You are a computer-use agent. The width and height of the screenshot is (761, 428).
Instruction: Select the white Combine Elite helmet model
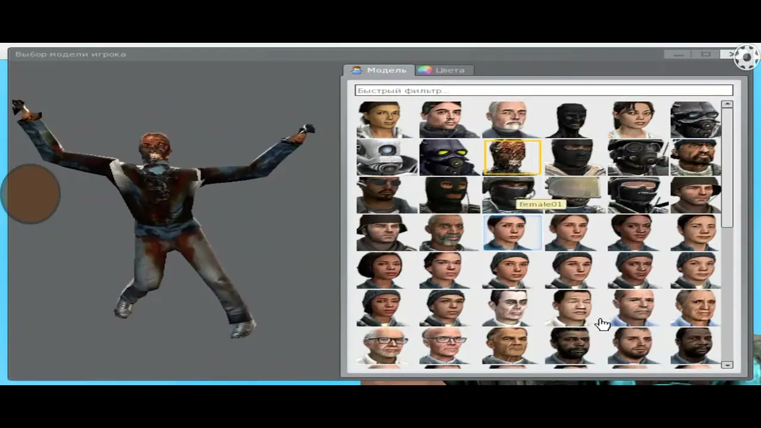(x=387, y=158)
